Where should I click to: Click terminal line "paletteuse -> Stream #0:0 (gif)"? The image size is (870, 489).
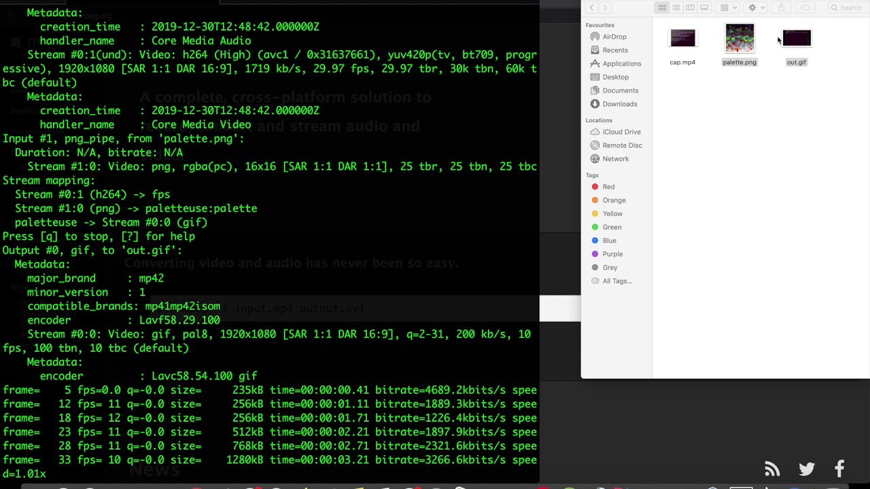pos(111,223)
